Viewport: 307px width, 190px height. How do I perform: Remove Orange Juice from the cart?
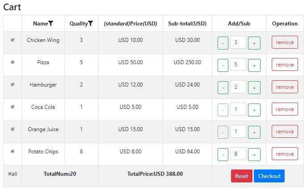[285, 132]
